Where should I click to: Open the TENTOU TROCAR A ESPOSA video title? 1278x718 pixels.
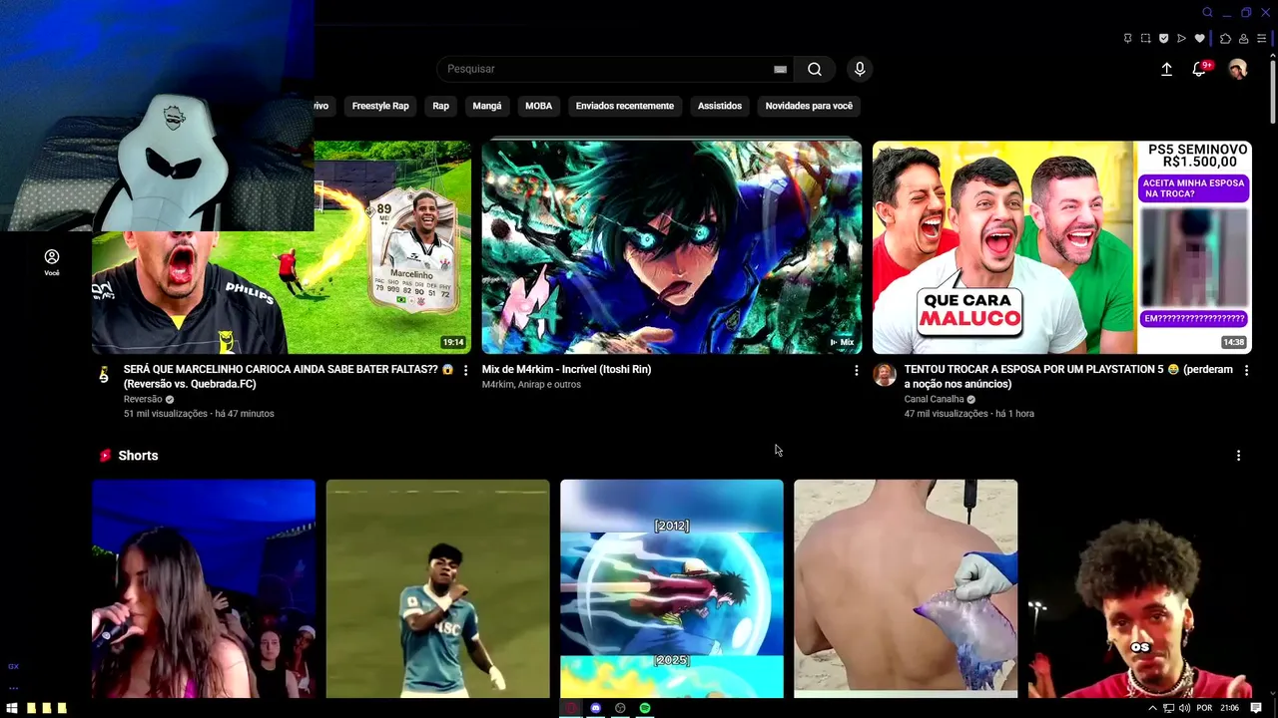point(1068,376)
